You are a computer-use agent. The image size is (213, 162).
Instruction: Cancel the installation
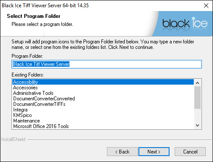point(190,152)
